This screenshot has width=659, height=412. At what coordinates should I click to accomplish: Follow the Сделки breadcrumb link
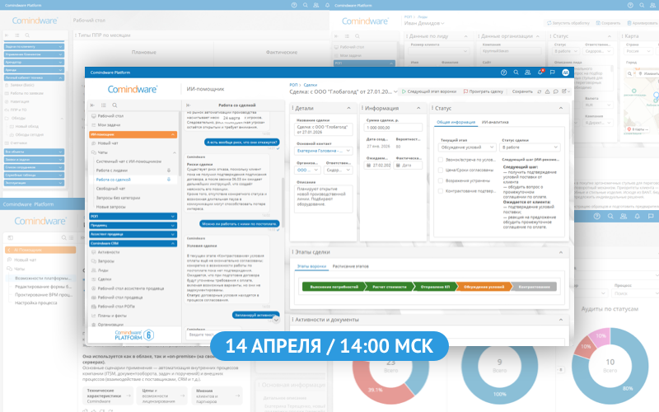pyautogui.click(x=311, y=85)
